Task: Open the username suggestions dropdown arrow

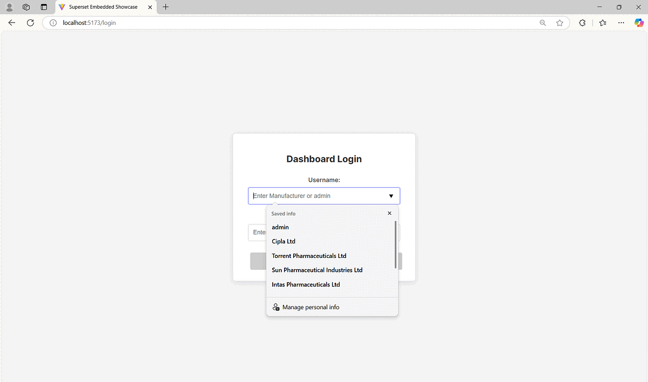Action: (x=390, y=196)
